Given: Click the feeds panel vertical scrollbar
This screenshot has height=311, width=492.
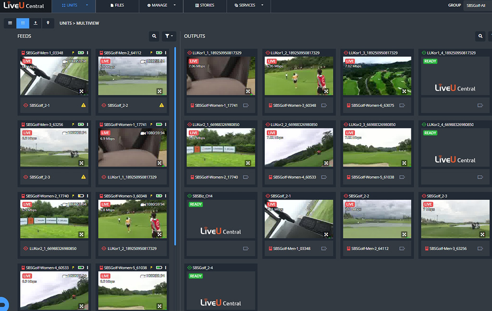Looking at the screenshot, I should point(175,146).
